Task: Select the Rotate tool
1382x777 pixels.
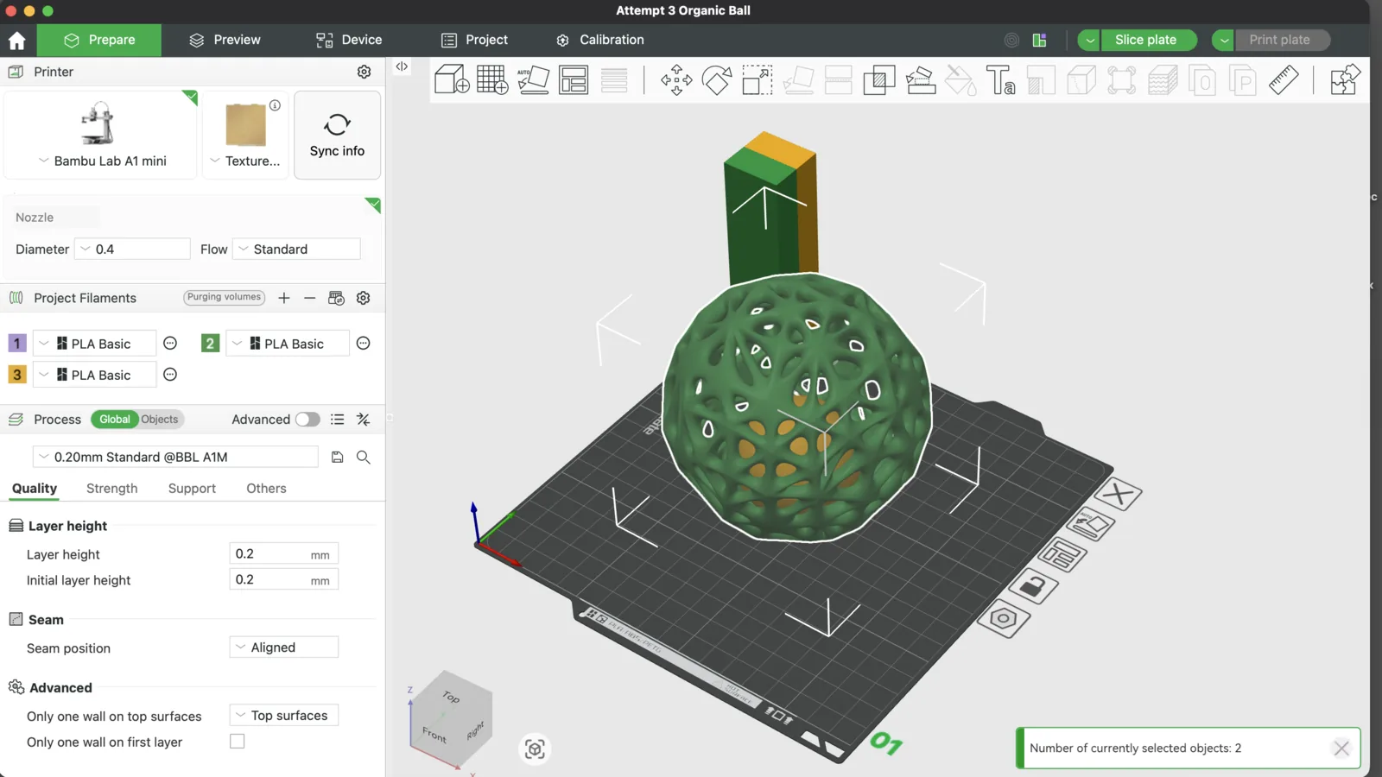Action: click(x=716, y=80)
